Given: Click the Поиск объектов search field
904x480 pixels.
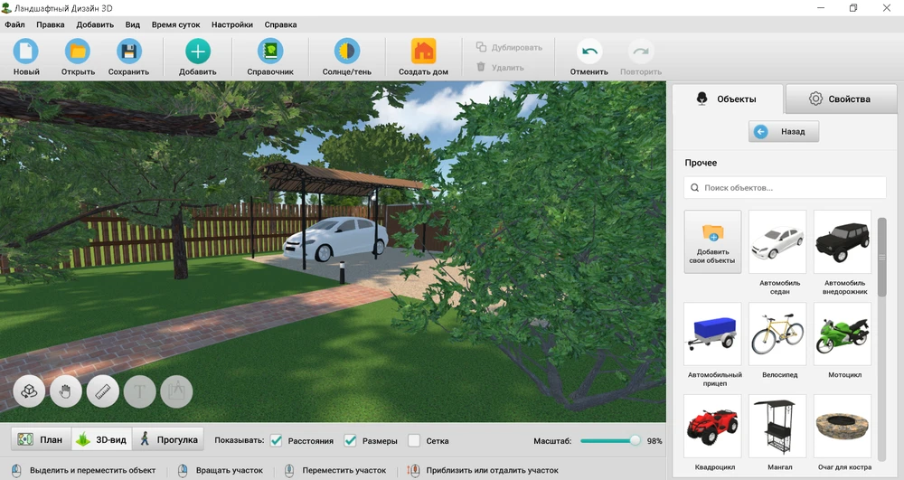Looking at the screenshot, I should (x=785, y=188).
